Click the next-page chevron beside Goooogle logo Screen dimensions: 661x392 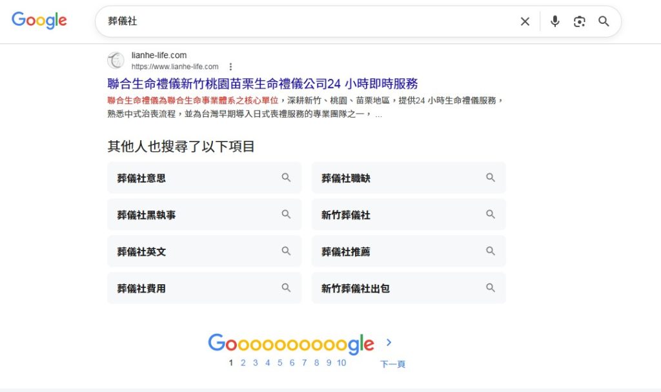point(389,343)
